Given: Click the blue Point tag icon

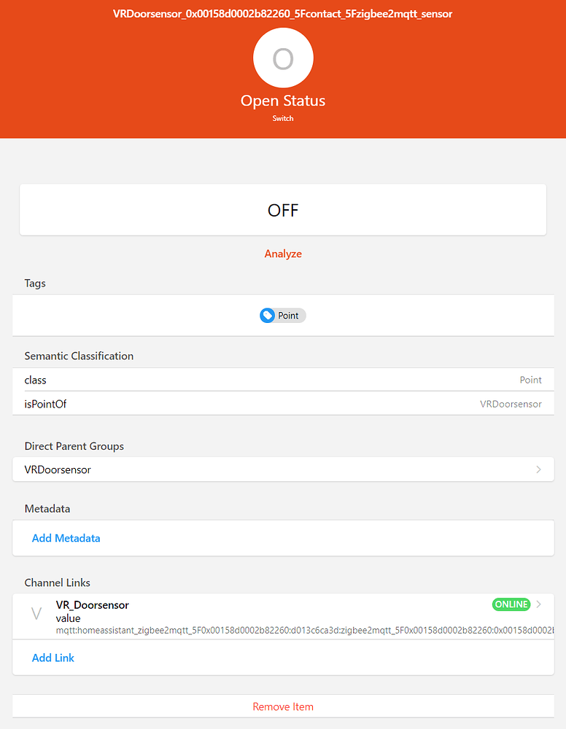Looking at the screenshot, I should 268,315.
